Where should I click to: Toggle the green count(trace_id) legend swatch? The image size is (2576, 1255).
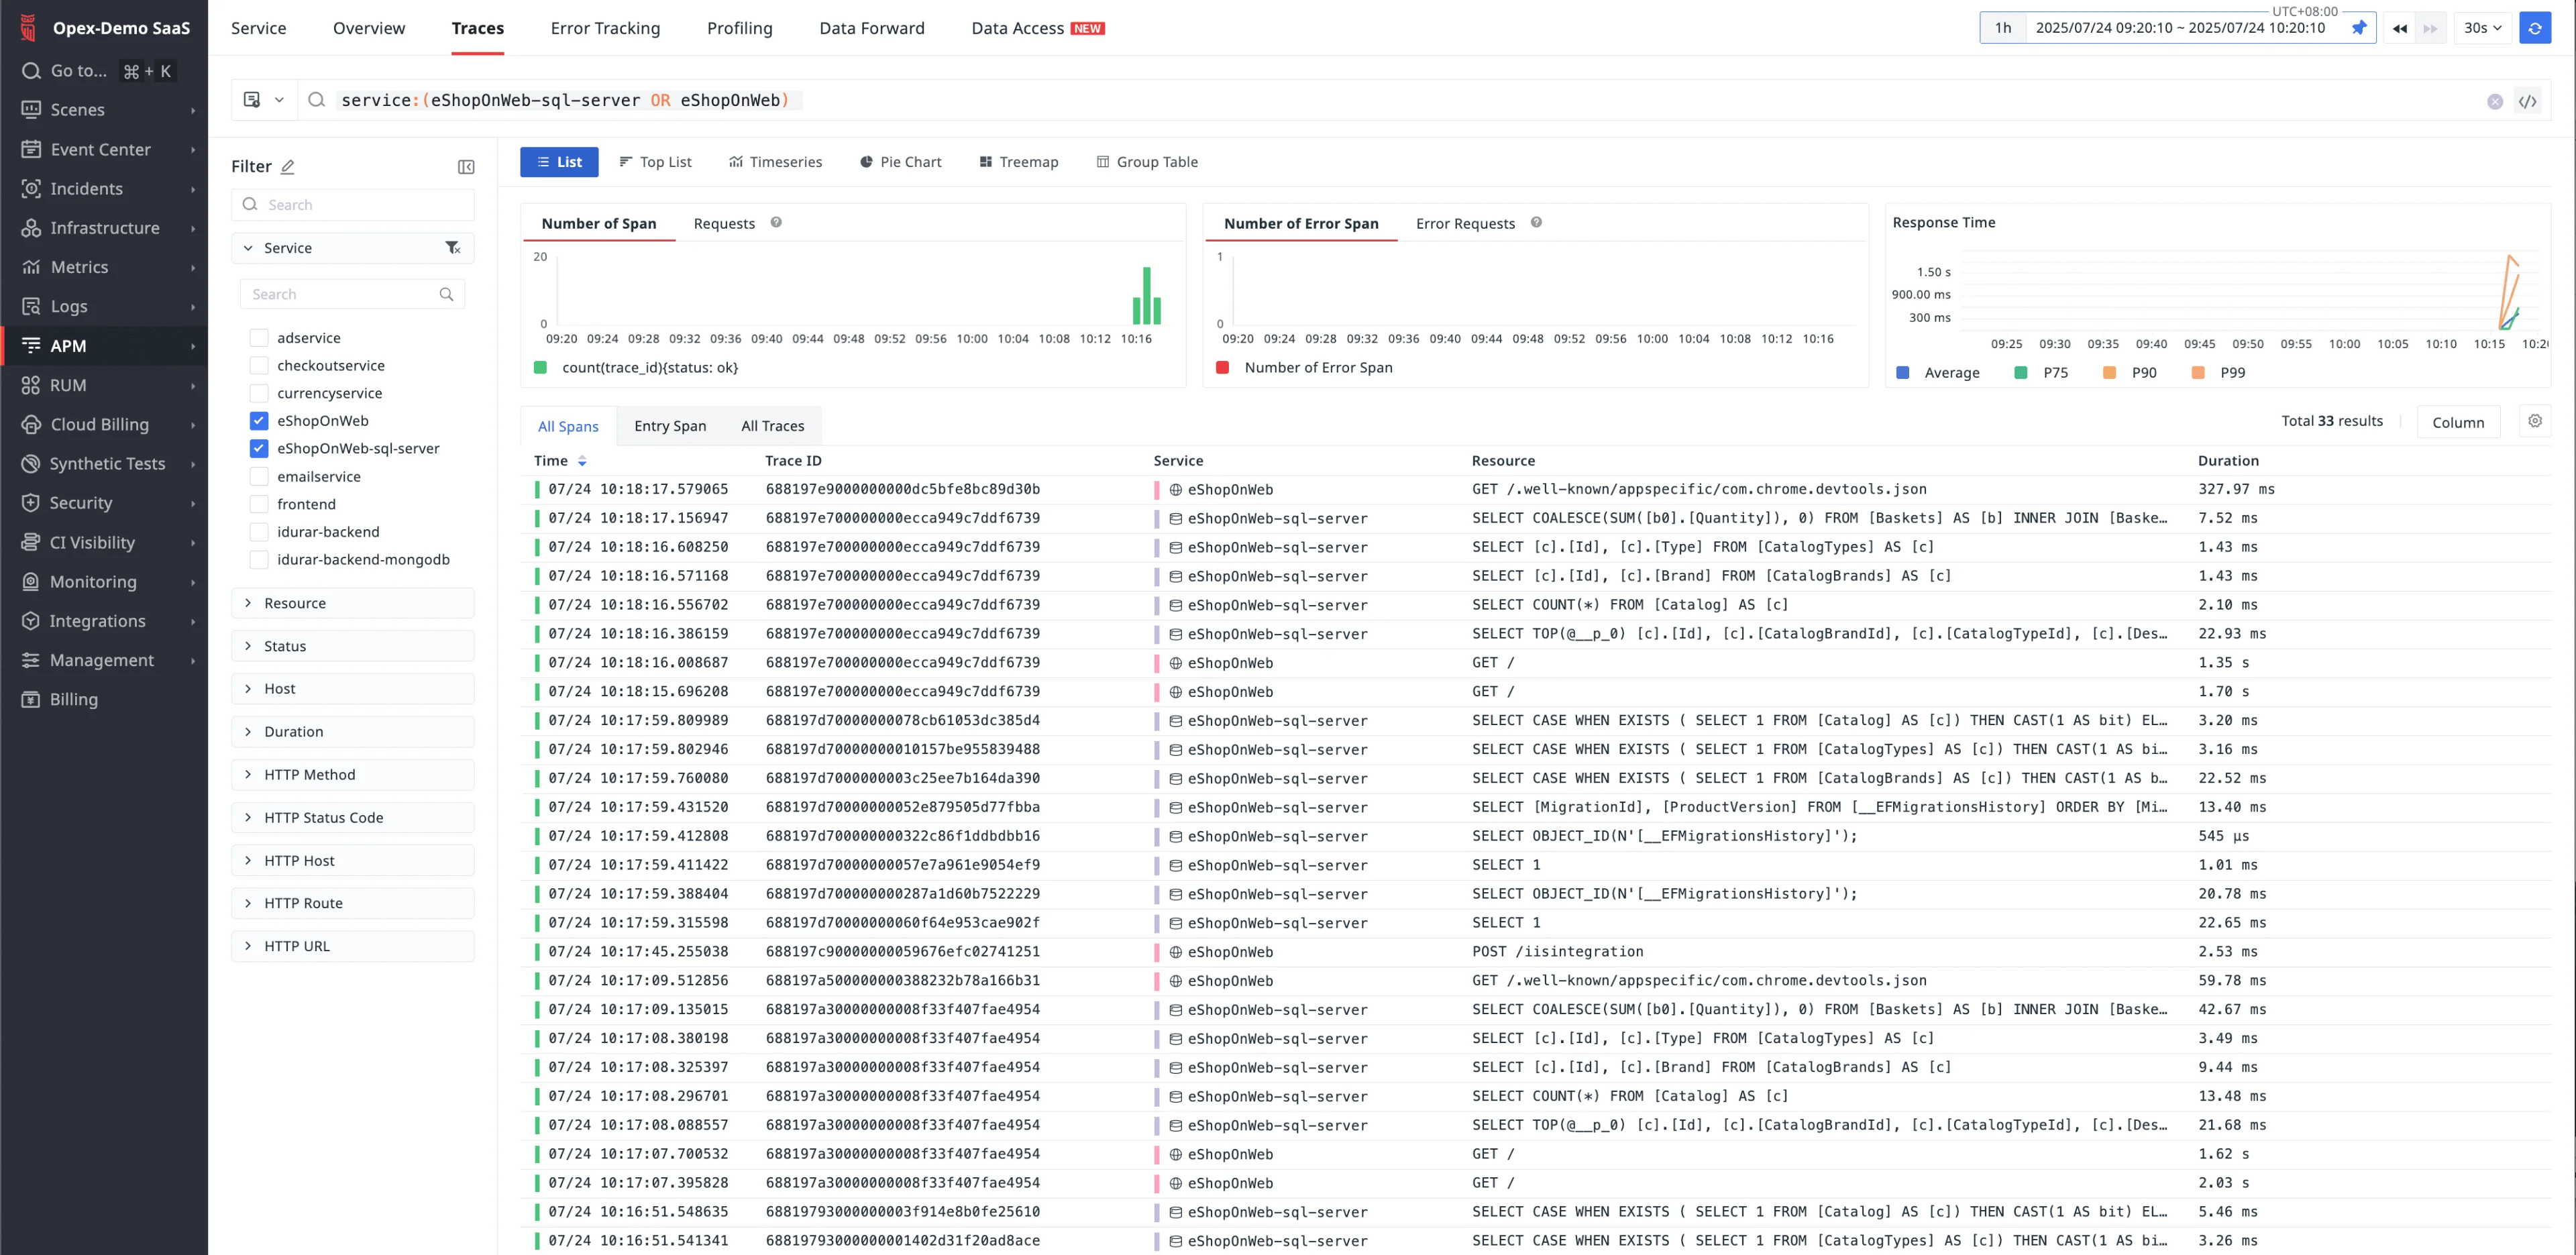pos(540,368)
